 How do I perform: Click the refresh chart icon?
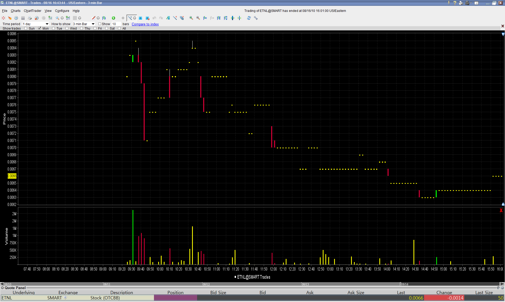(x=249, y=18)
